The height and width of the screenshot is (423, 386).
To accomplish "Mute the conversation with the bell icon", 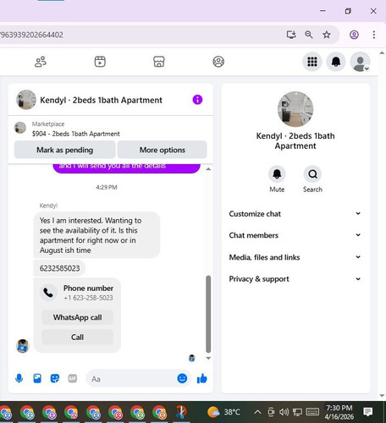I will 277,174.
